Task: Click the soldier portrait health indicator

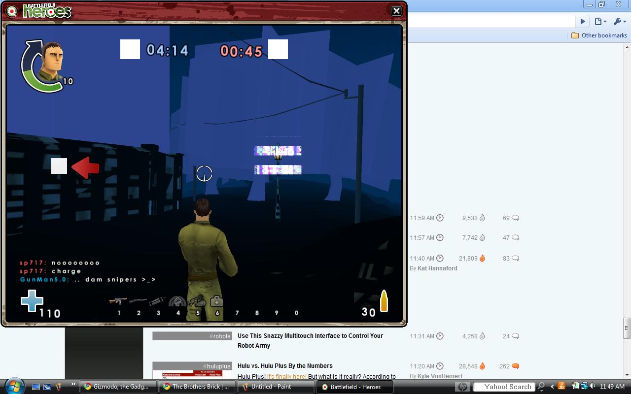Action: (43, 66)
